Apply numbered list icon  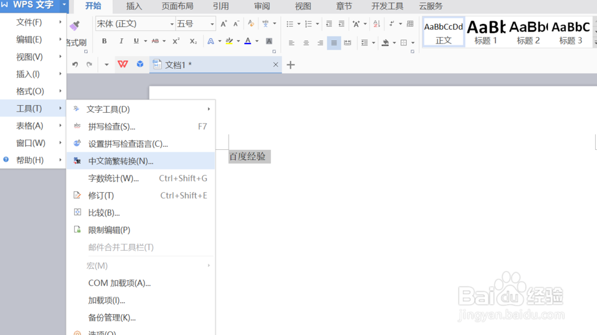309,24
